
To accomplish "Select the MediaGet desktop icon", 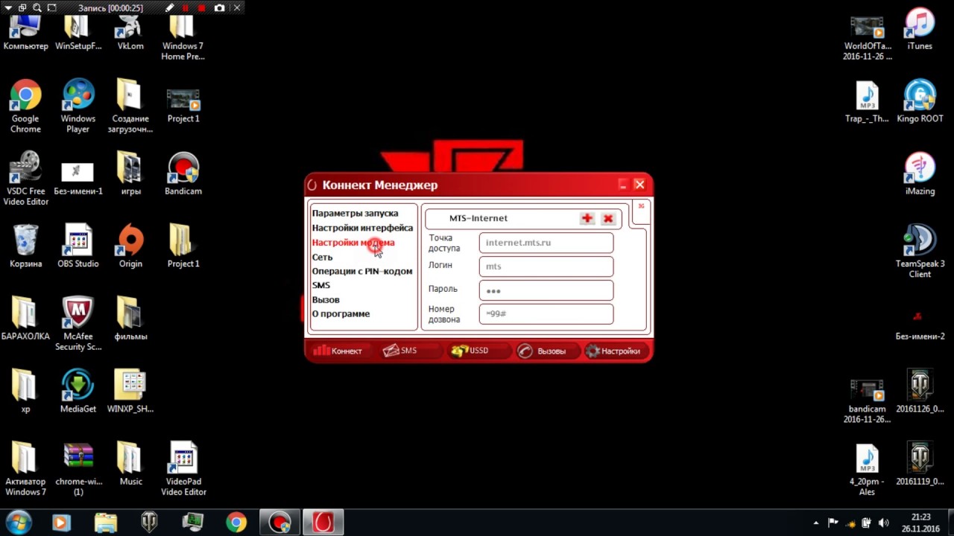I will coord(78,392).
